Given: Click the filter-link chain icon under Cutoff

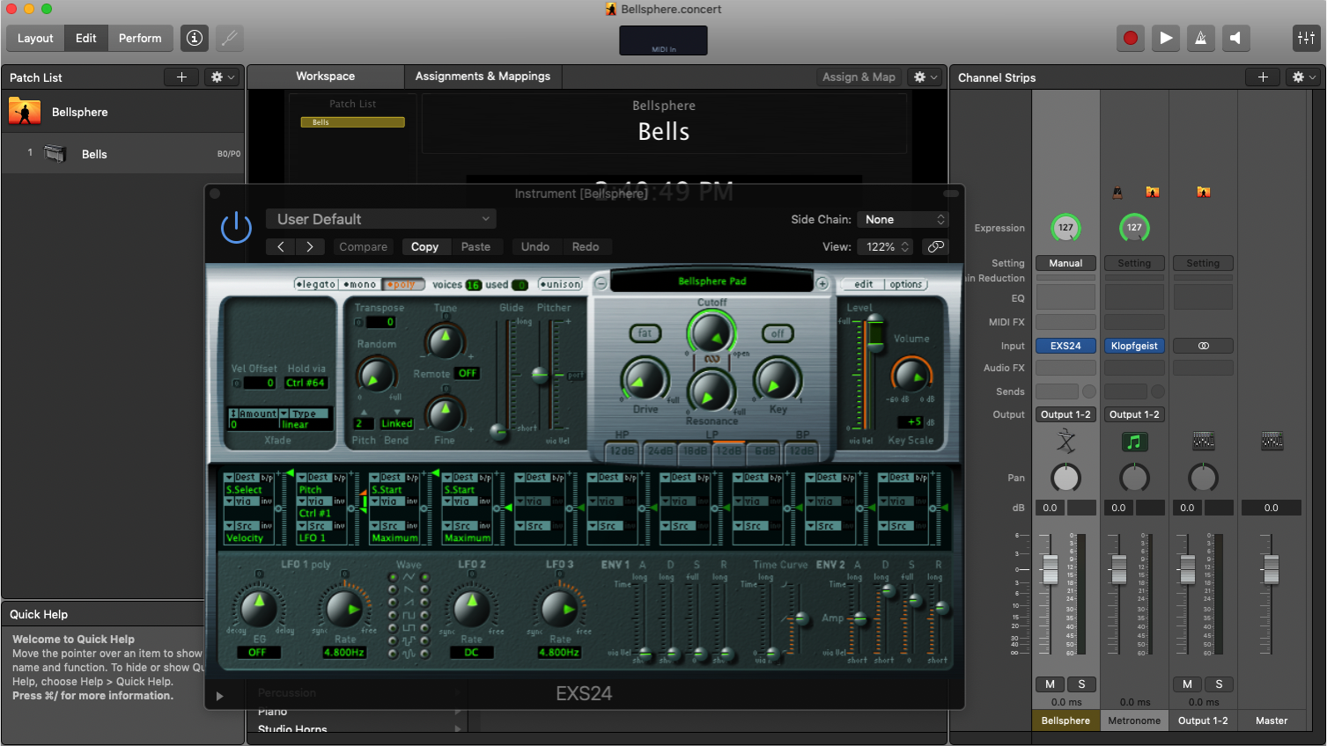Looking at the screenshot, I should point(711,359).
